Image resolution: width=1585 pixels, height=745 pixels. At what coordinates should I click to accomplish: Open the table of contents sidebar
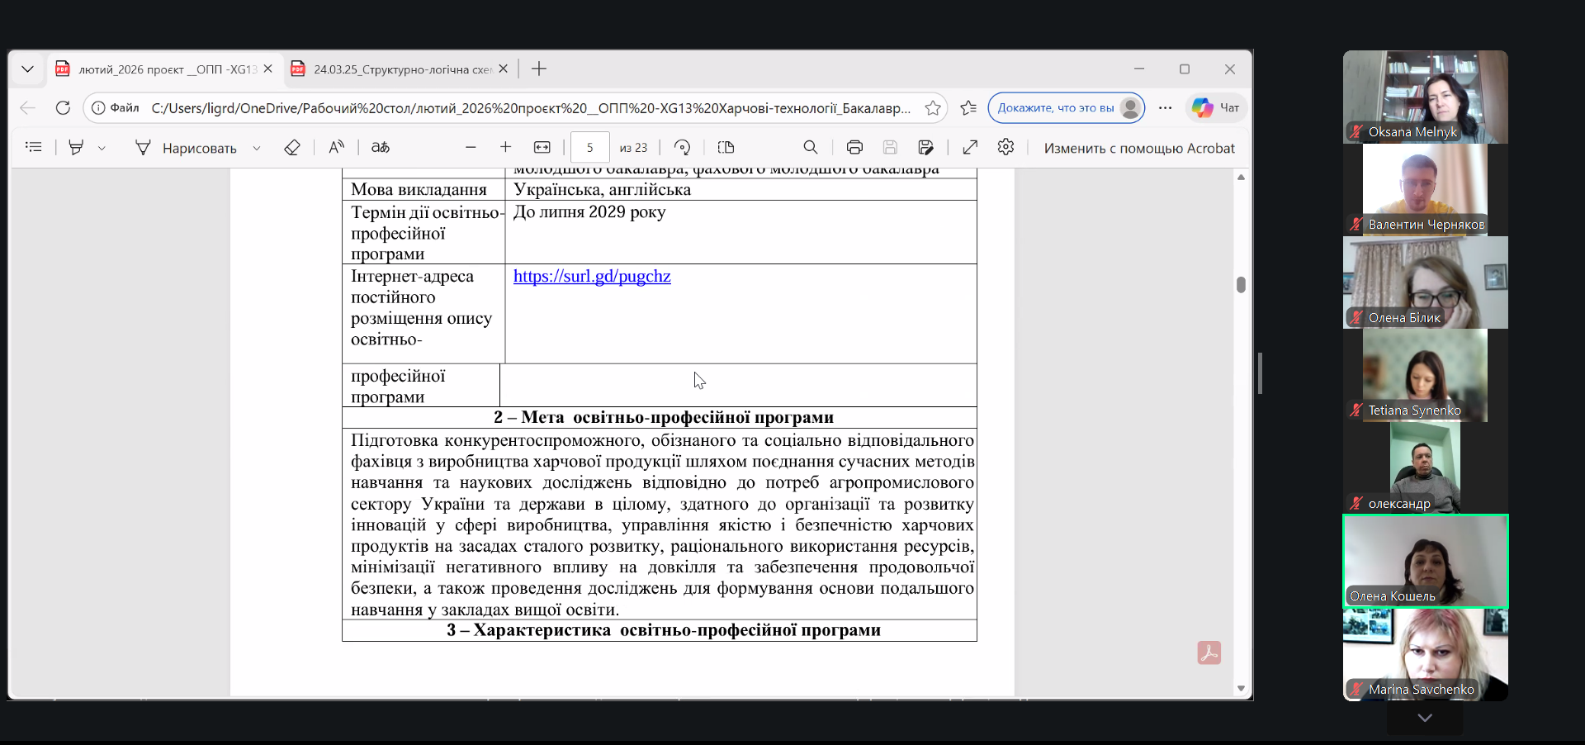34,148
